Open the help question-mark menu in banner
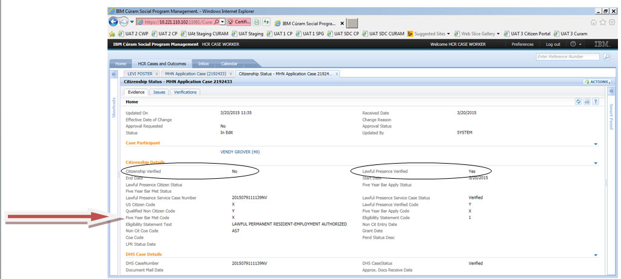Image resolution: width=621 pixels, height=279 pixels. click(576, 44)
